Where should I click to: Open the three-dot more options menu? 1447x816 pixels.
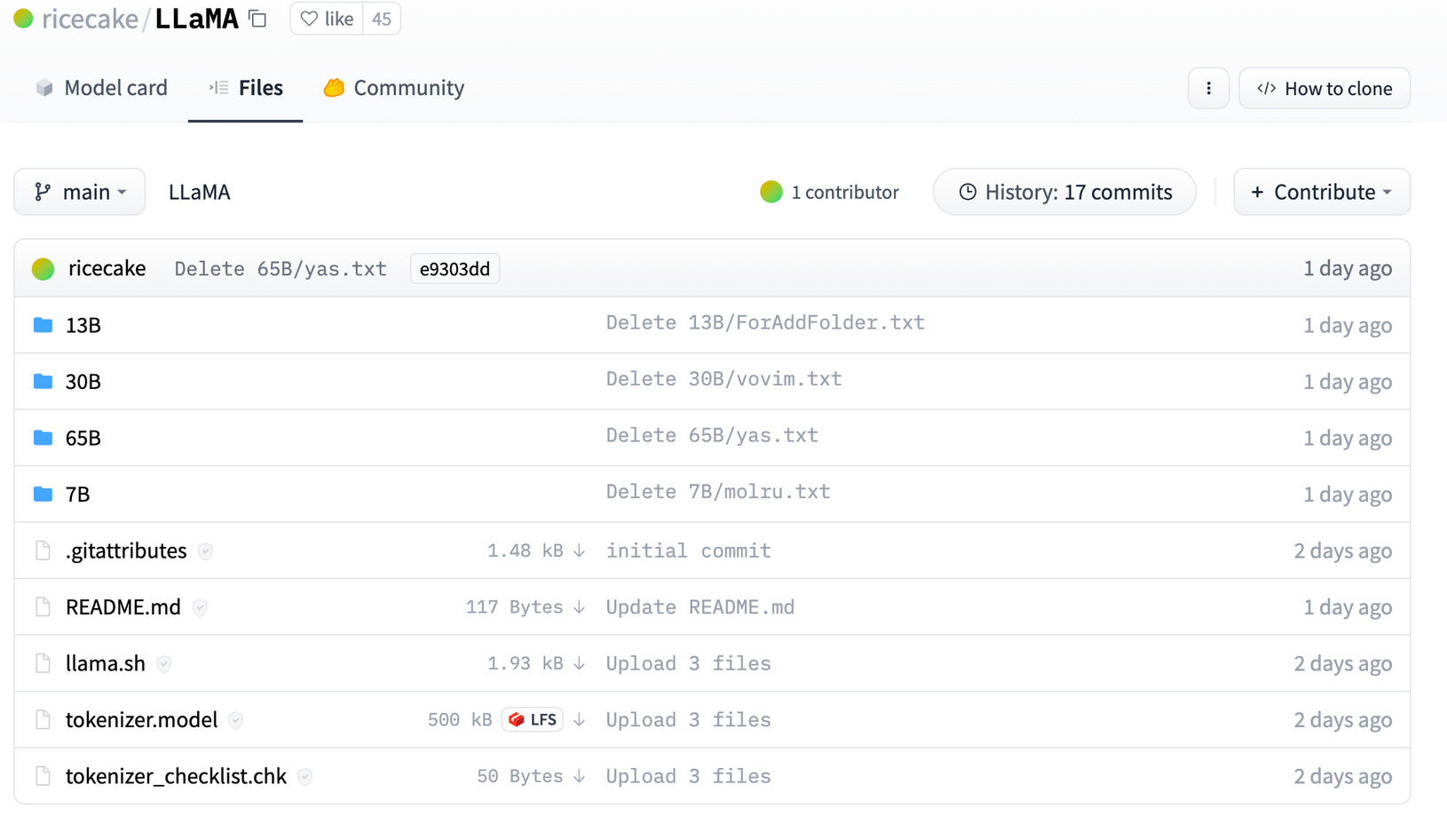click(x=1208, y=88)
